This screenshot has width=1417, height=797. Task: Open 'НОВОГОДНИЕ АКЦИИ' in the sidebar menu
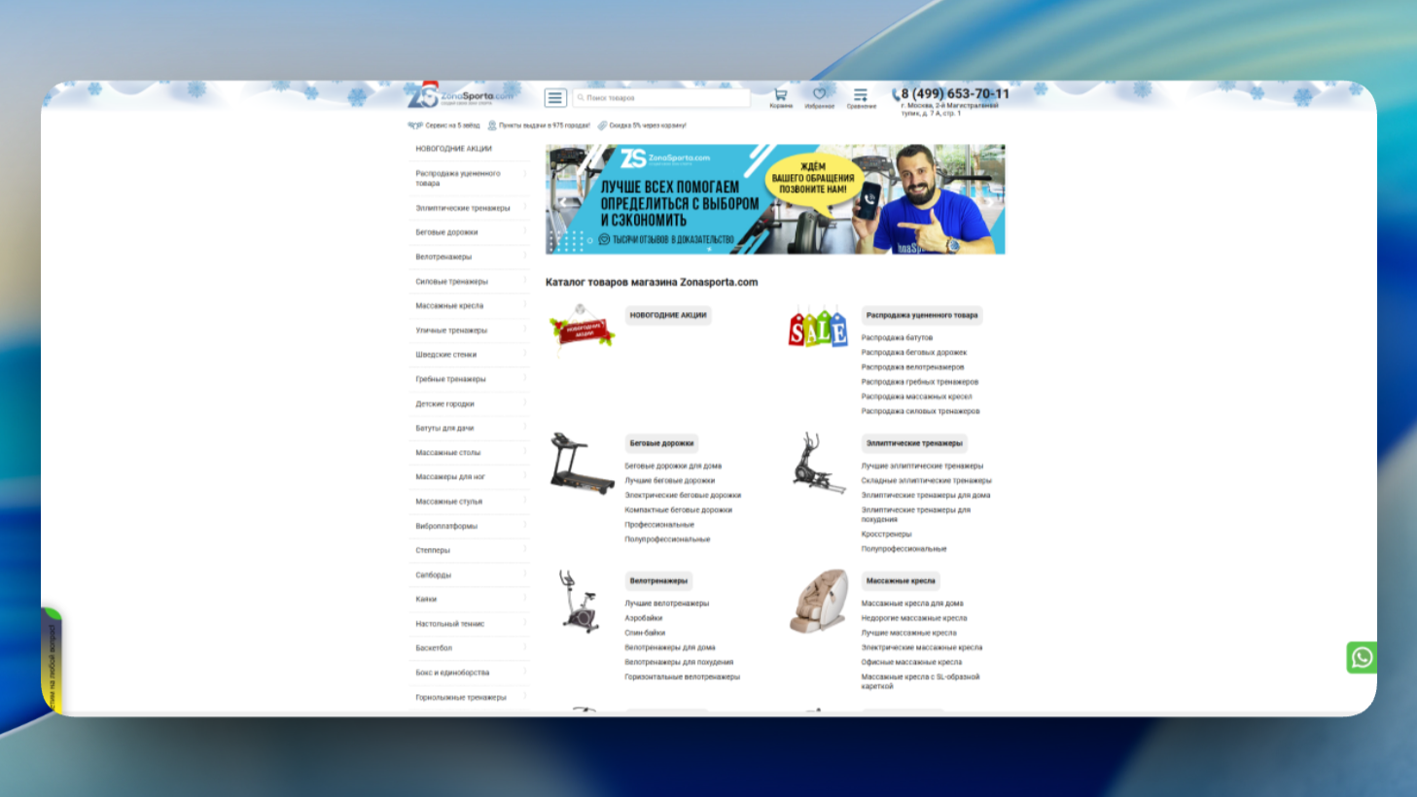[454, 149]
